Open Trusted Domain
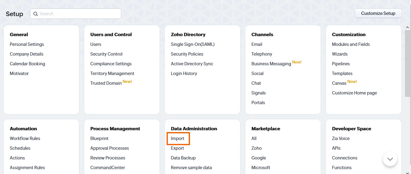411x174 pixels. (x=106, y=83)
